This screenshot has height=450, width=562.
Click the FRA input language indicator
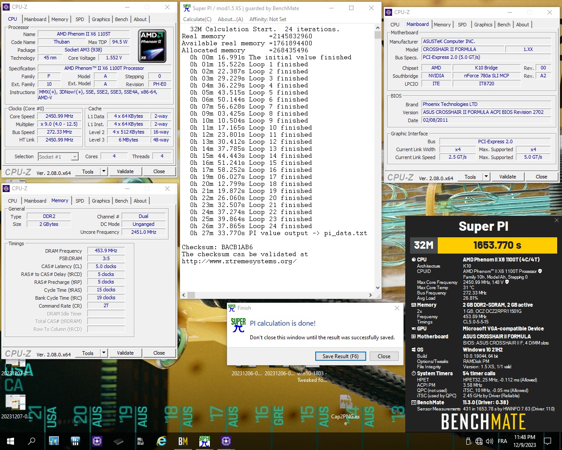502,441
